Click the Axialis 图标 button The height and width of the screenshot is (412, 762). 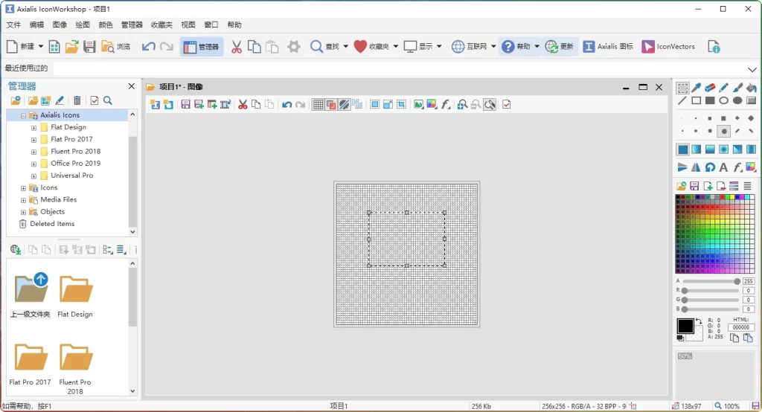coord(608,47)
